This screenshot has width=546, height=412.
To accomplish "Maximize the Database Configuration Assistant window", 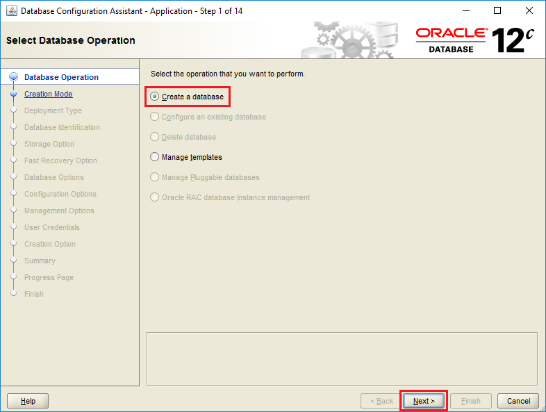I will (x=497, y=11).
